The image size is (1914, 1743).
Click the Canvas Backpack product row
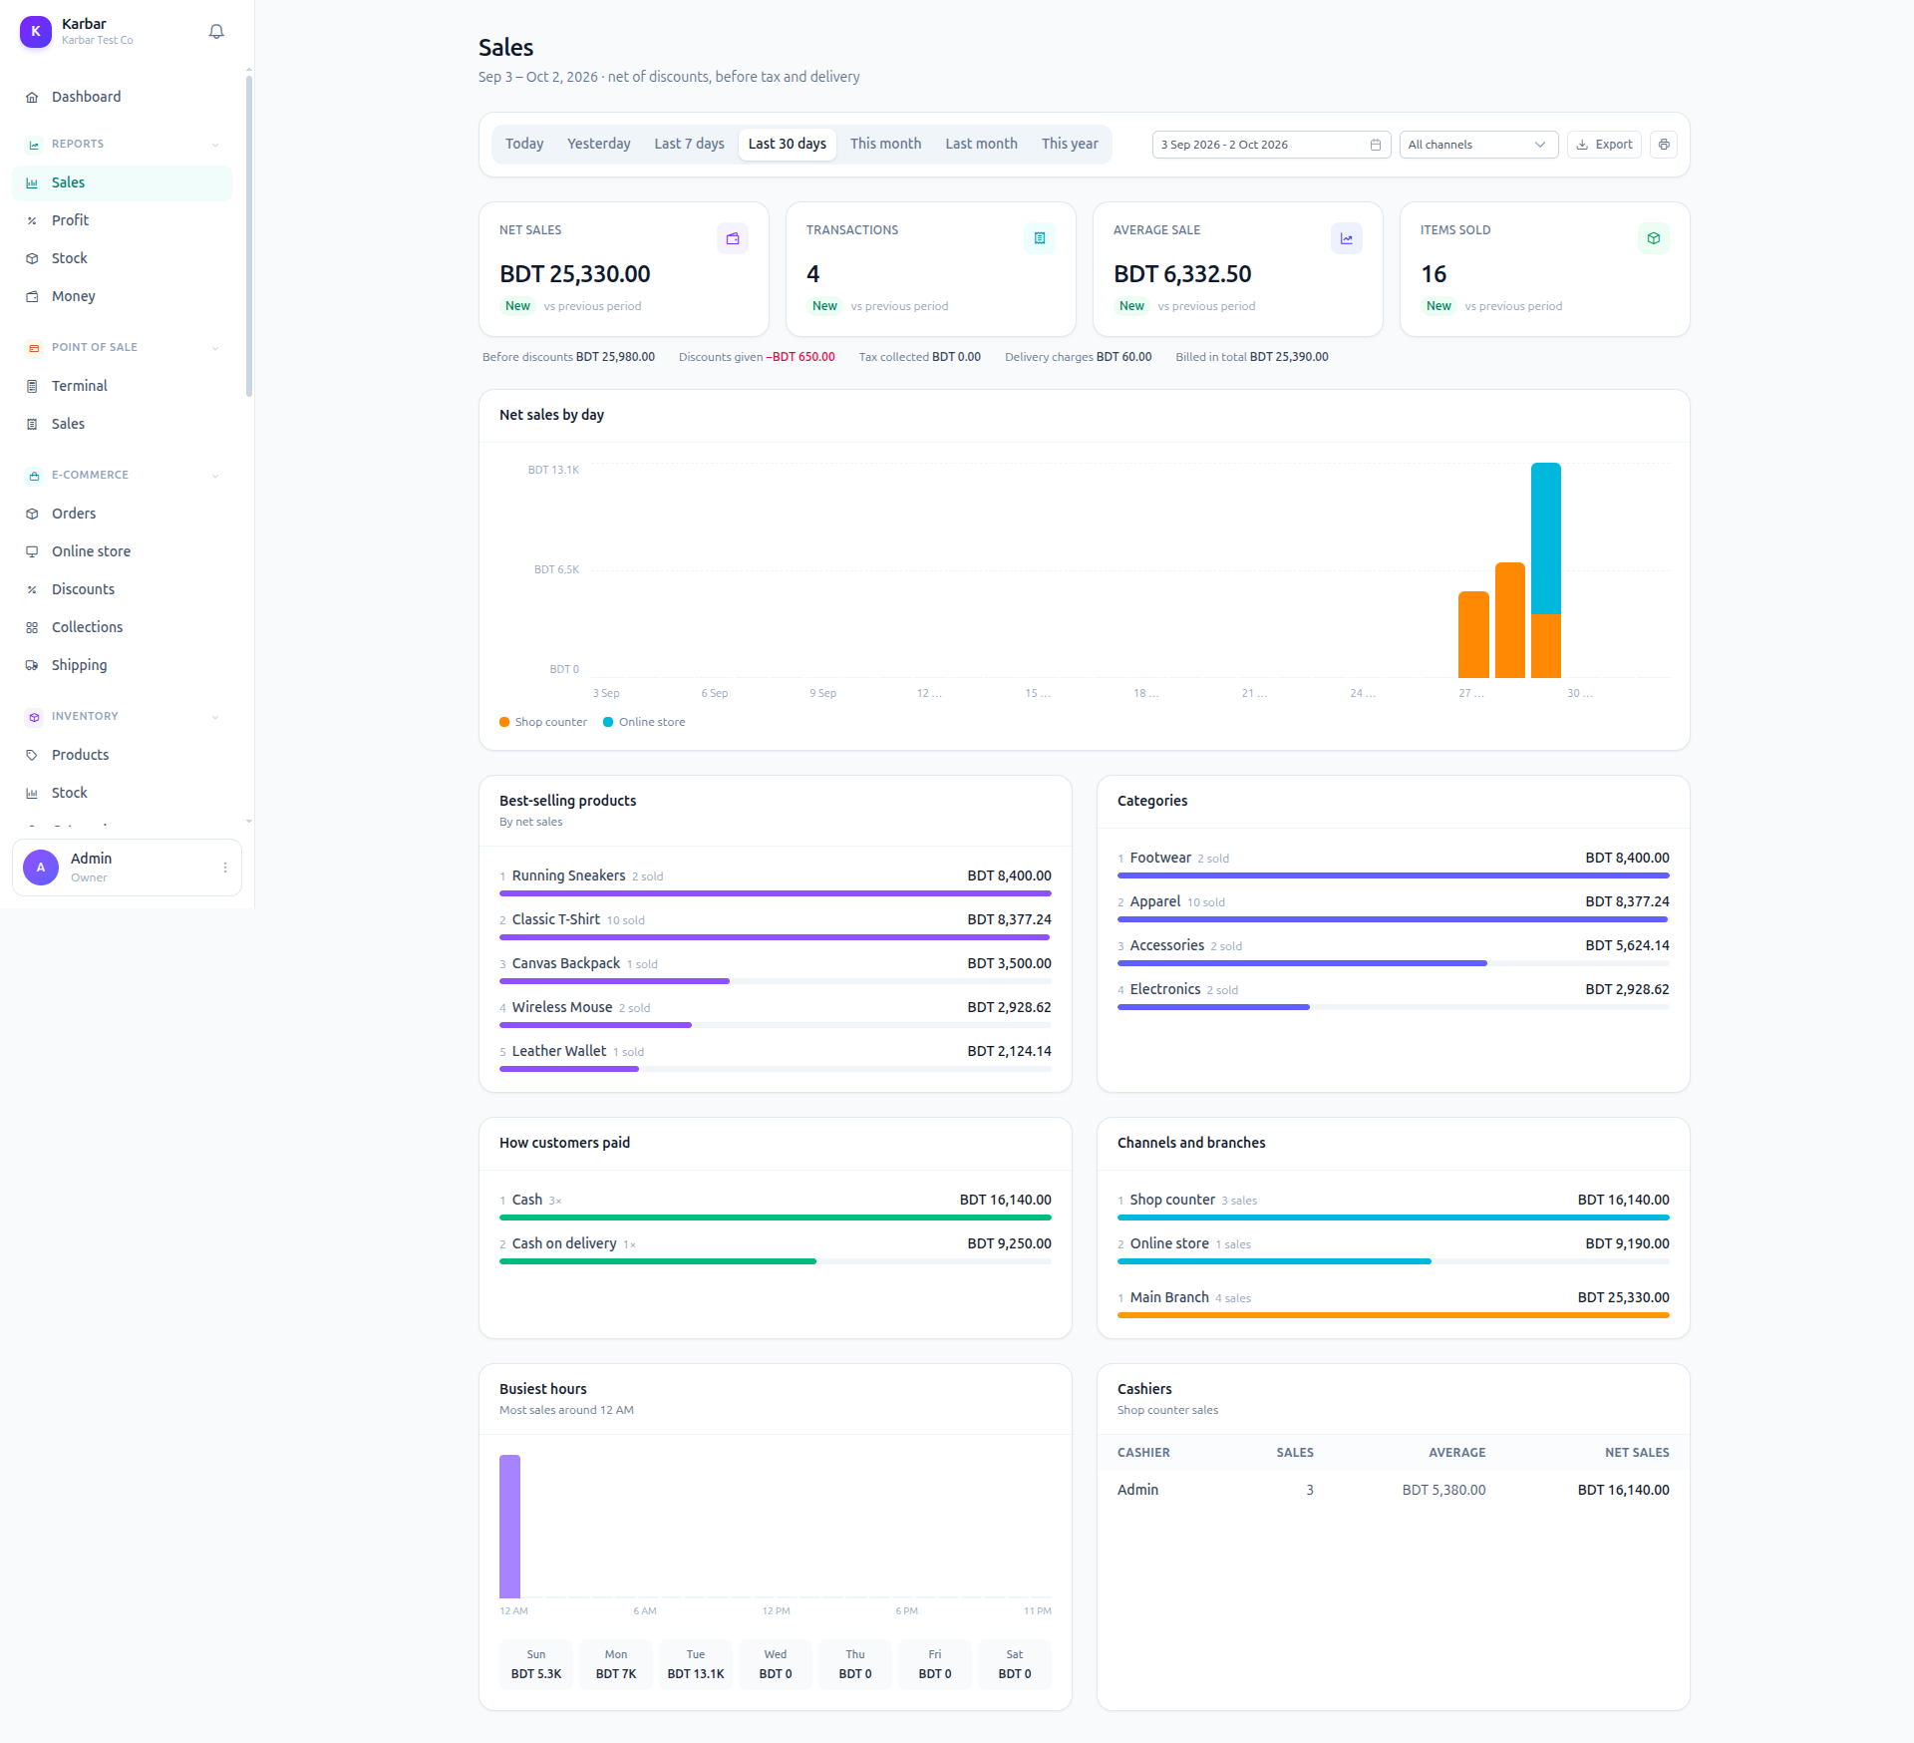[776, 970]
